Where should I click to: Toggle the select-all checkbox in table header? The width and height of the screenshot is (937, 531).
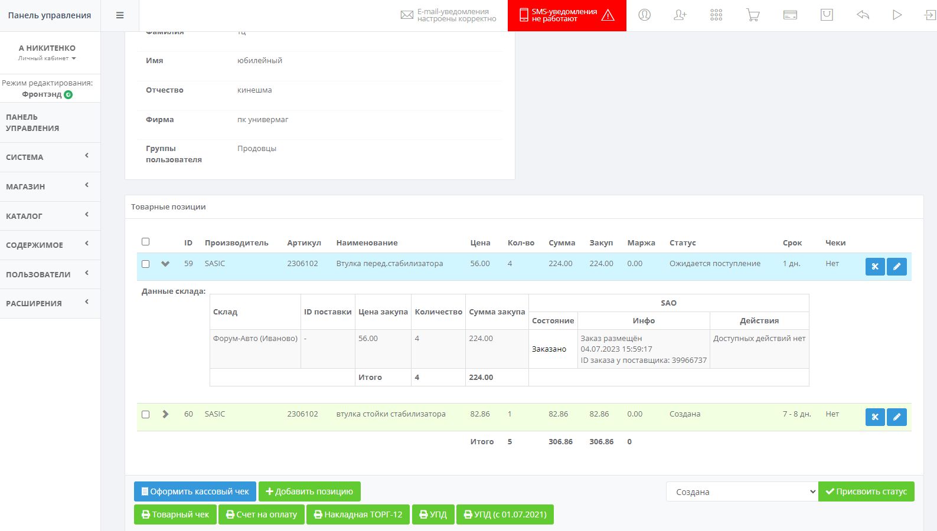coord(146,242)
